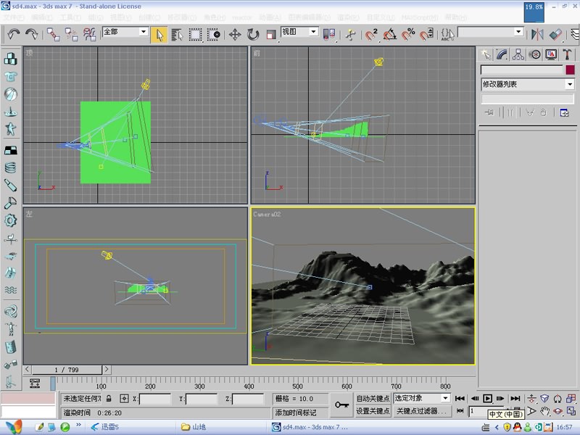
Task: Click the Redo arrow in the toolbar
Action: coord(32,34)
